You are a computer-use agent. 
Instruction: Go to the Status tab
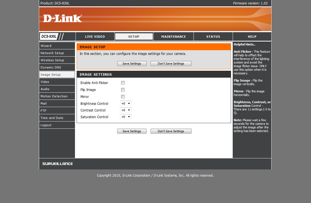coord(213,37)
